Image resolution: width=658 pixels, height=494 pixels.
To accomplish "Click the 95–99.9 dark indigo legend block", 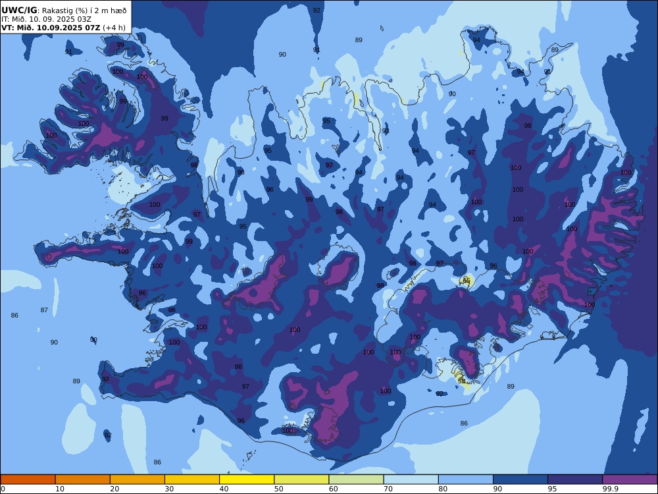I will 575,480.
